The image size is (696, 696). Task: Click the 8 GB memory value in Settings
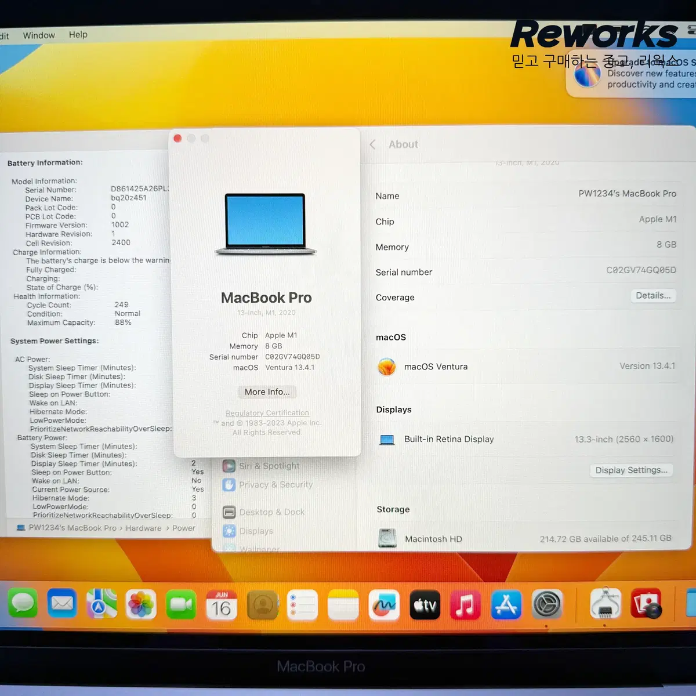click(x=666, y=245)
